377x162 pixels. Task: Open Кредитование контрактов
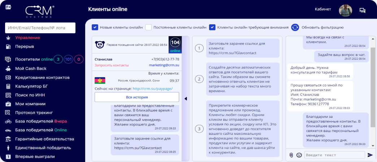43,77
